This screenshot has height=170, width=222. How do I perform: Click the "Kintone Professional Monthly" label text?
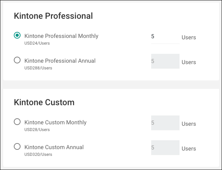tap(61, 36)
